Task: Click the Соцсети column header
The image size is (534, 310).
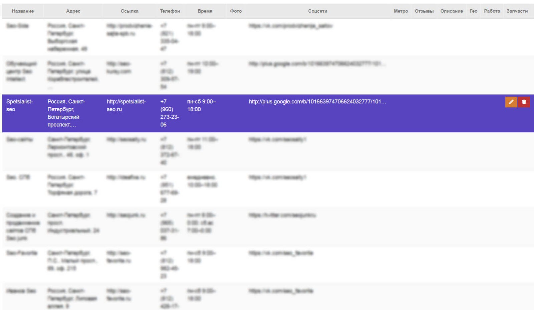Action: click(x=318, y=11)
